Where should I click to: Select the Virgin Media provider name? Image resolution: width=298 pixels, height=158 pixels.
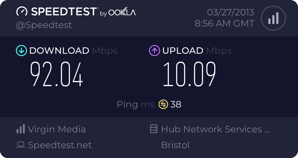tap(57, 129)
